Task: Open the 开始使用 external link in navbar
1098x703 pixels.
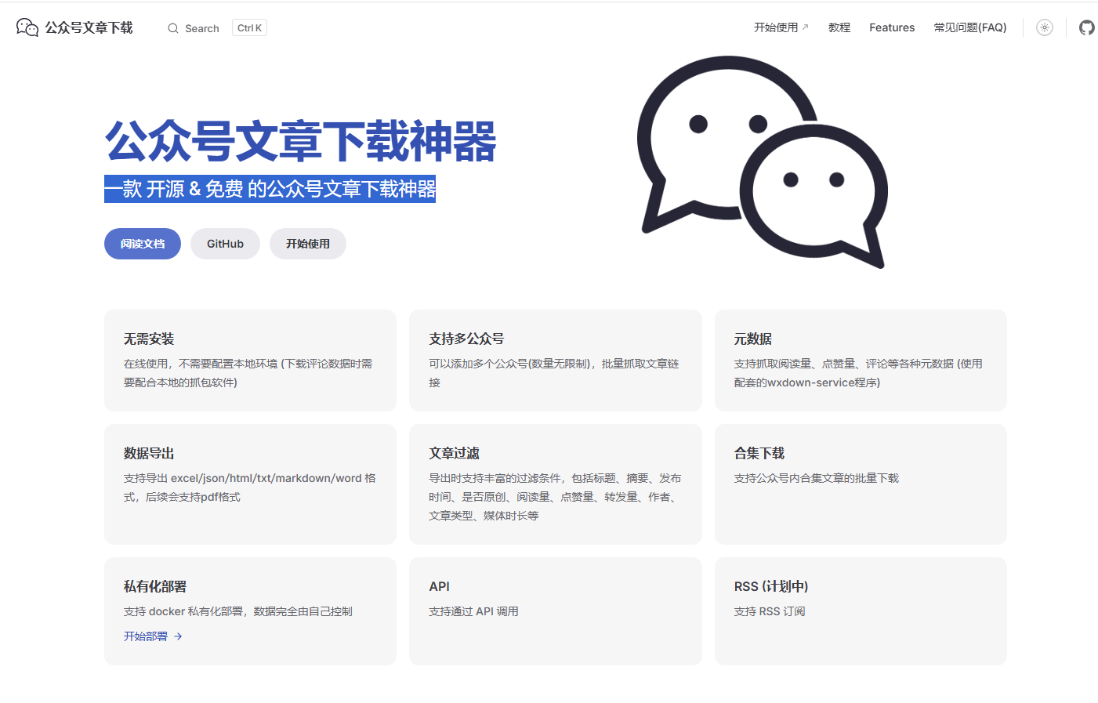Action: (781, 27)
